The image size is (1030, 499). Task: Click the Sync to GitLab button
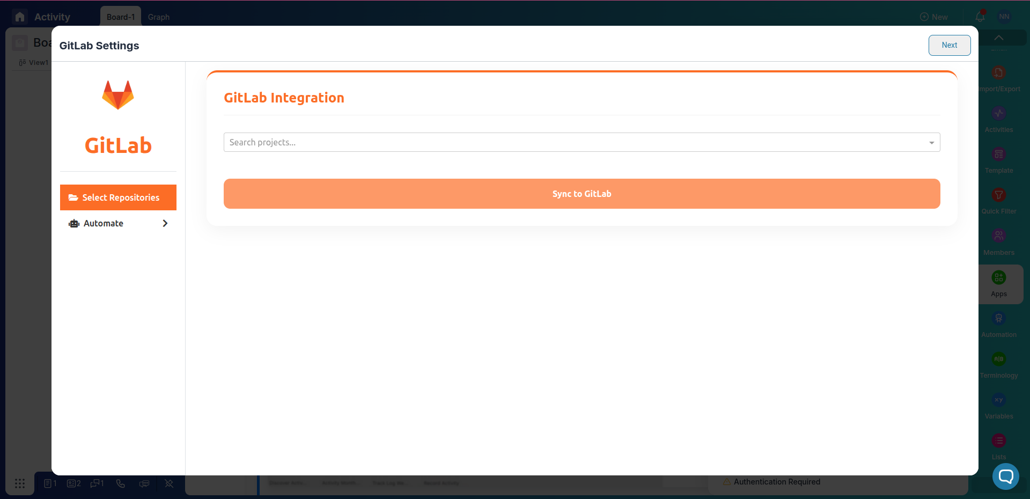581,194
